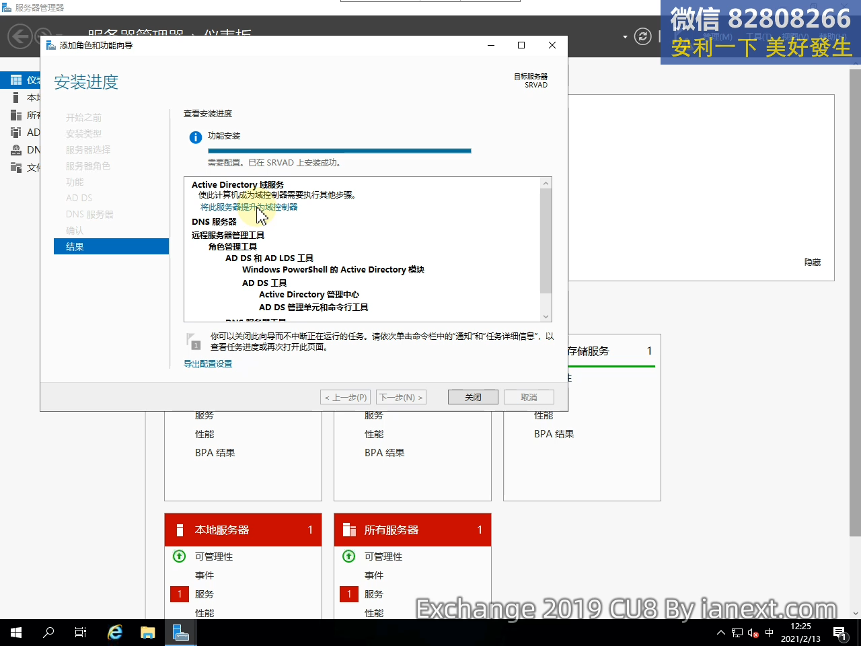Show hidden tray icons chevron
The image size is (861, 646).
pos(721,633)
